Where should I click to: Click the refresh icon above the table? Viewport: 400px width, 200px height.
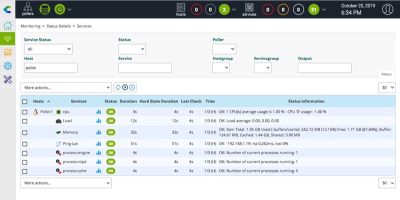[118, 87]
